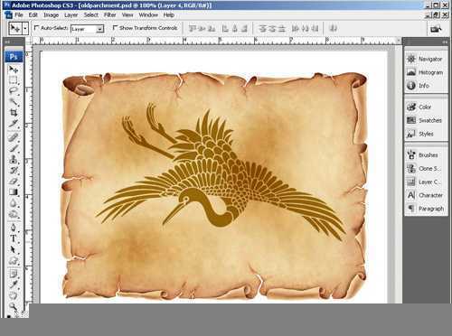Click the align top edges icon

coord(193,29)
